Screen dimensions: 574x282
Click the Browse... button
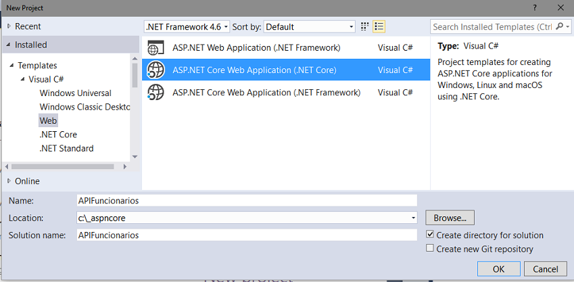tap(450, 218)
